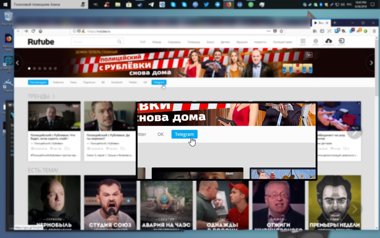
Task: Open the Музыка category
Action: click(242, 42)
